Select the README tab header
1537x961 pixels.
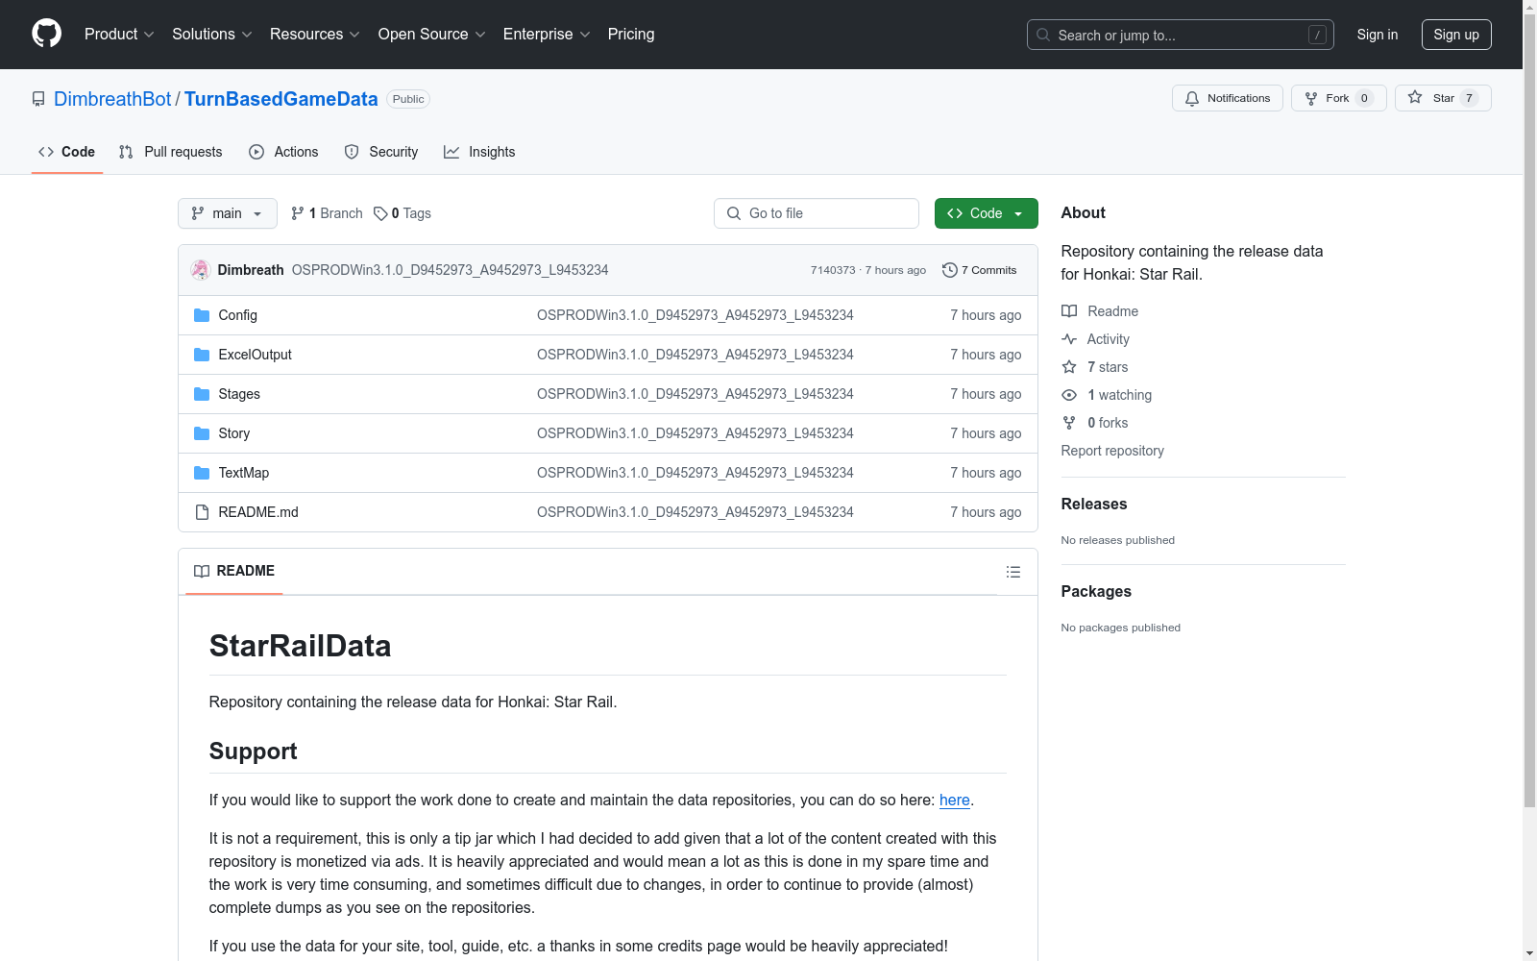[234, 571]
